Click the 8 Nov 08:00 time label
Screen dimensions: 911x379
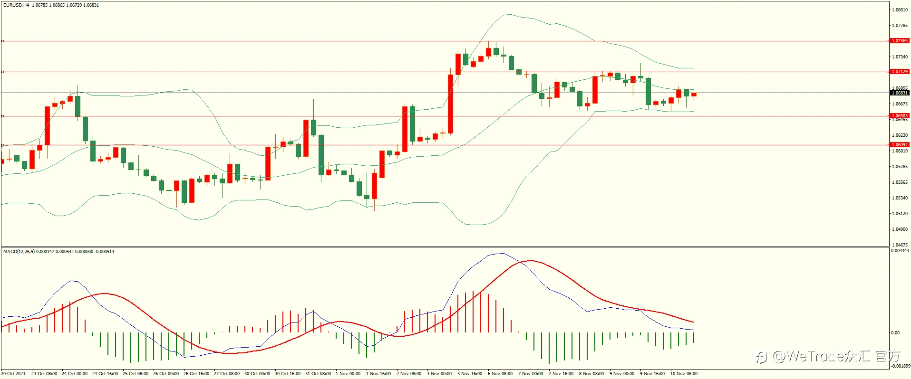[x=591, y=374]
